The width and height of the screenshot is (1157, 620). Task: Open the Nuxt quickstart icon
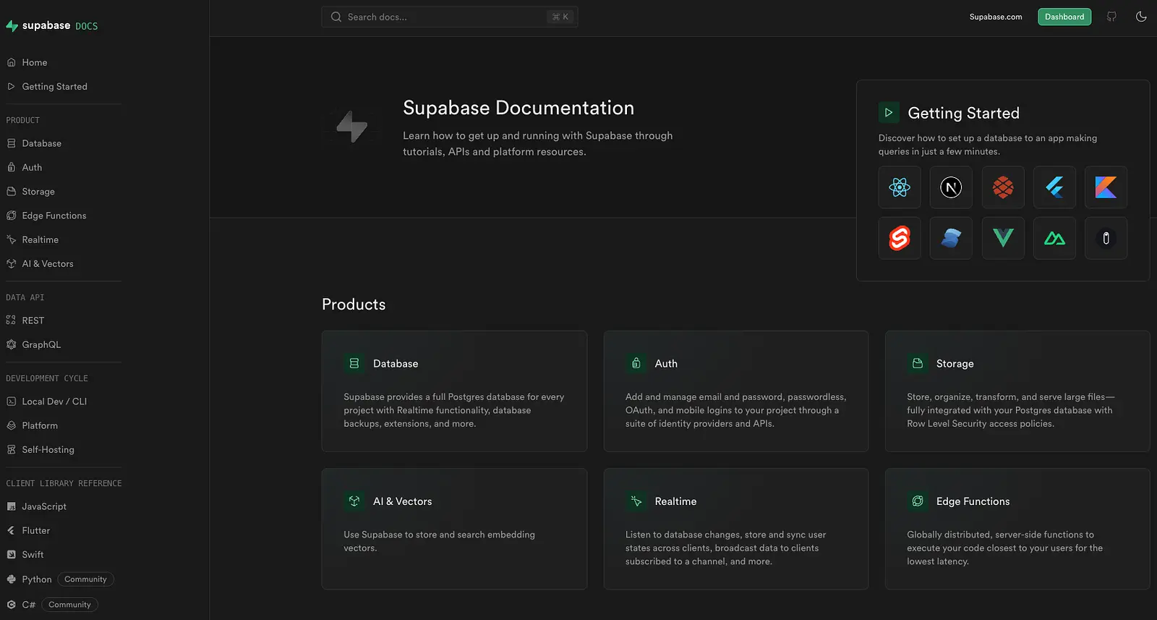1054,238
